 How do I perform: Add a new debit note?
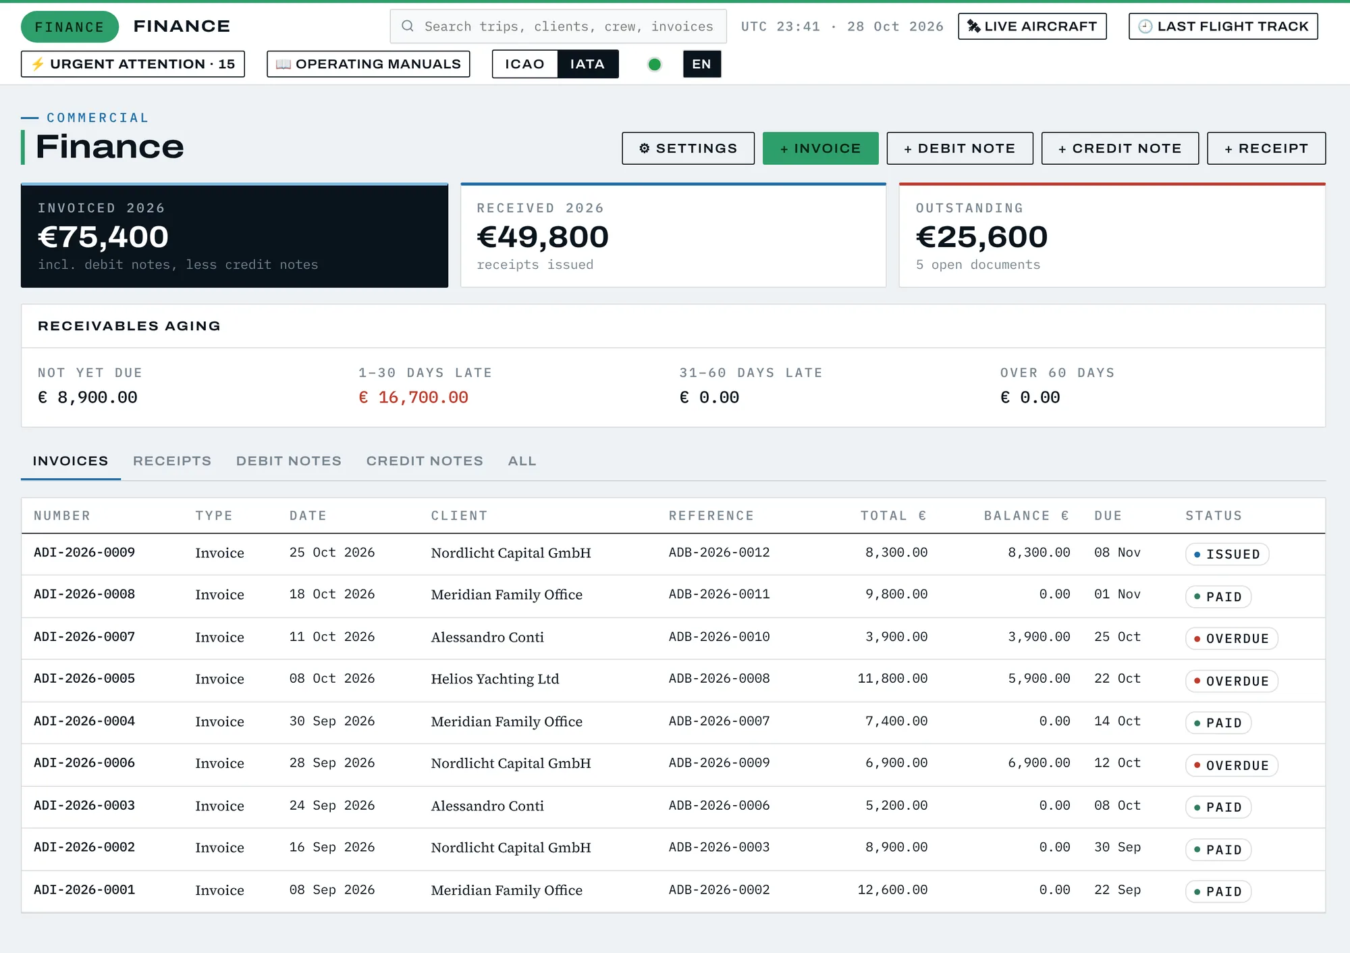(959, 149)
